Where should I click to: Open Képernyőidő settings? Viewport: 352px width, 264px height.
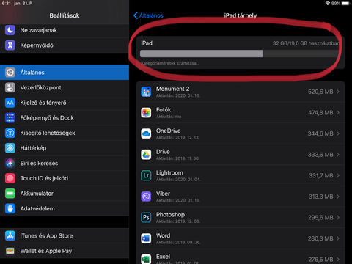click(65, 45)
